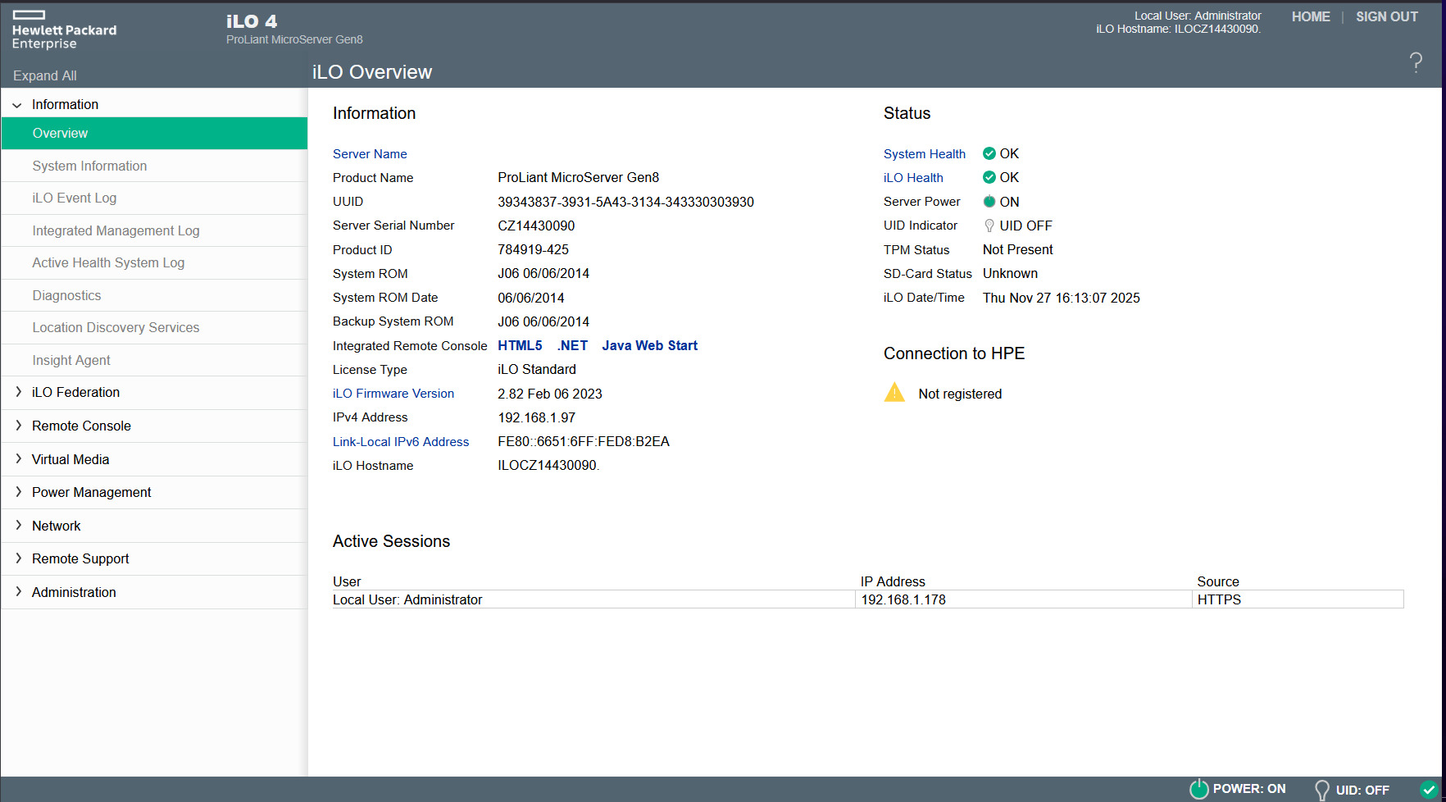
Task: Select System Information in the sidebar
Action: pos(89,166)
